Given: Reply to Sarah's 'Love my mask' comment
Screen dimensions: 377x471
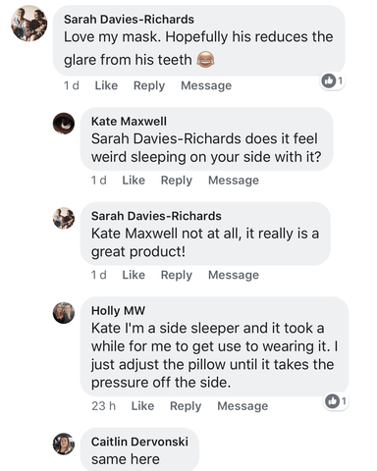Looking at the screenshot, I should point(149,85).
